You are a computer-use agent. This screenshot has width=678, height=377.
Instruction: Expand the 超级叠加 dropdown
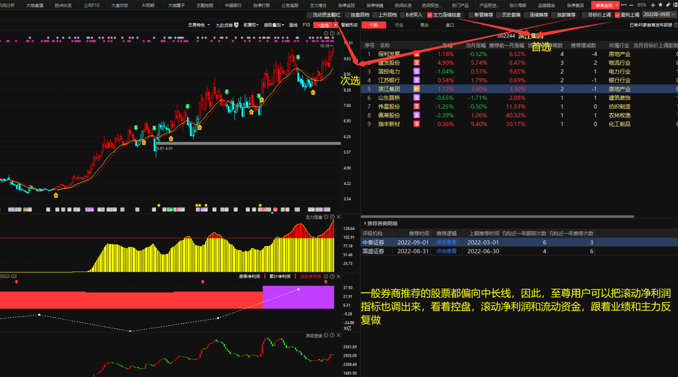click(x=274, y=25)
